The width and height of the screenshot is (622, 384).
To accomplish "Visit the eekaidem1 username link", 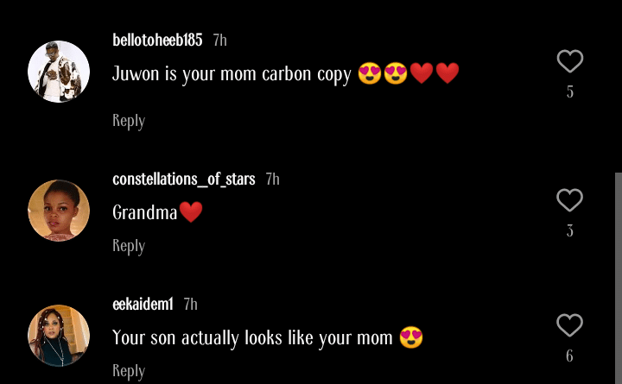I will tap(143, 304).
